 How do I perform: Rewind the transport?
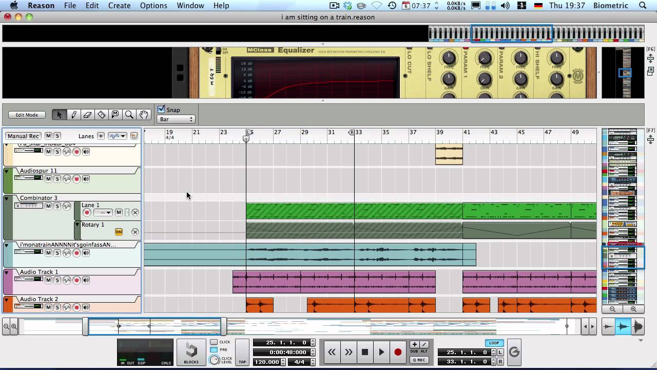332,352
